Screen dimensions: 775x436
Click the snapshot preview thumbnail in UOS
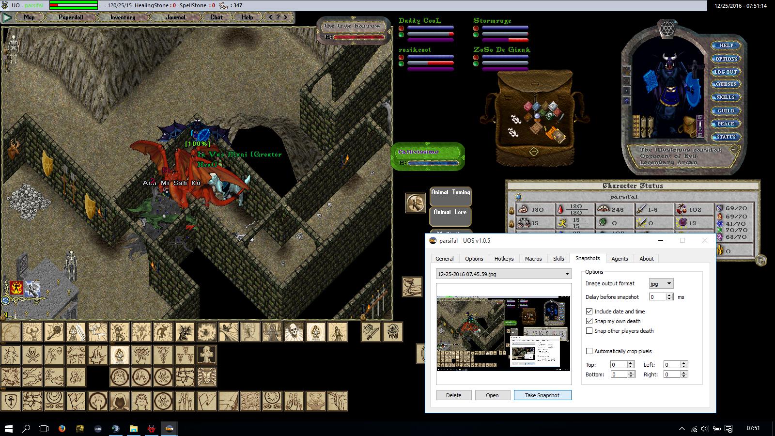(x=504, y=334)
